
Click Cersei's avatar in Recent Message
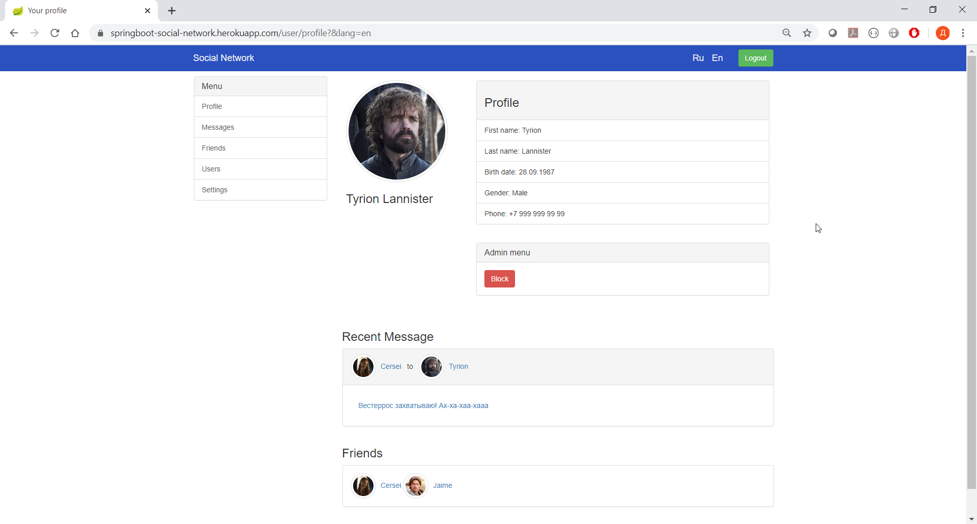[363, 367]
